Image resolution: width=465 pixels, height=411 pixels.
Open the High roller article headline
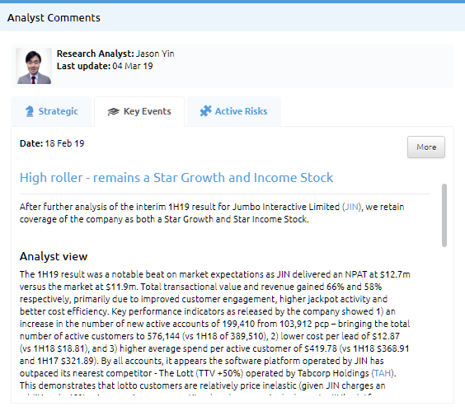tap(176, 178)
